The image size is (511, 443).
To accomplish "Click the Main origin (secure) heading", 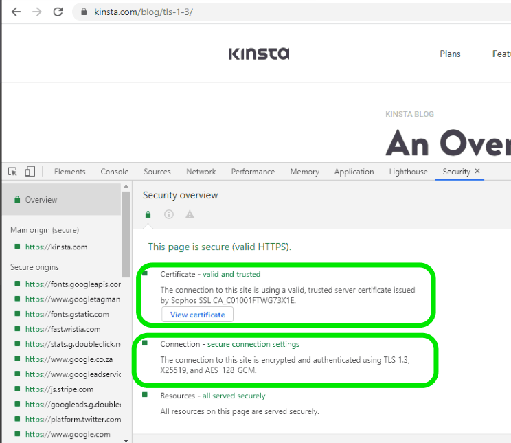I will [45, 230].
